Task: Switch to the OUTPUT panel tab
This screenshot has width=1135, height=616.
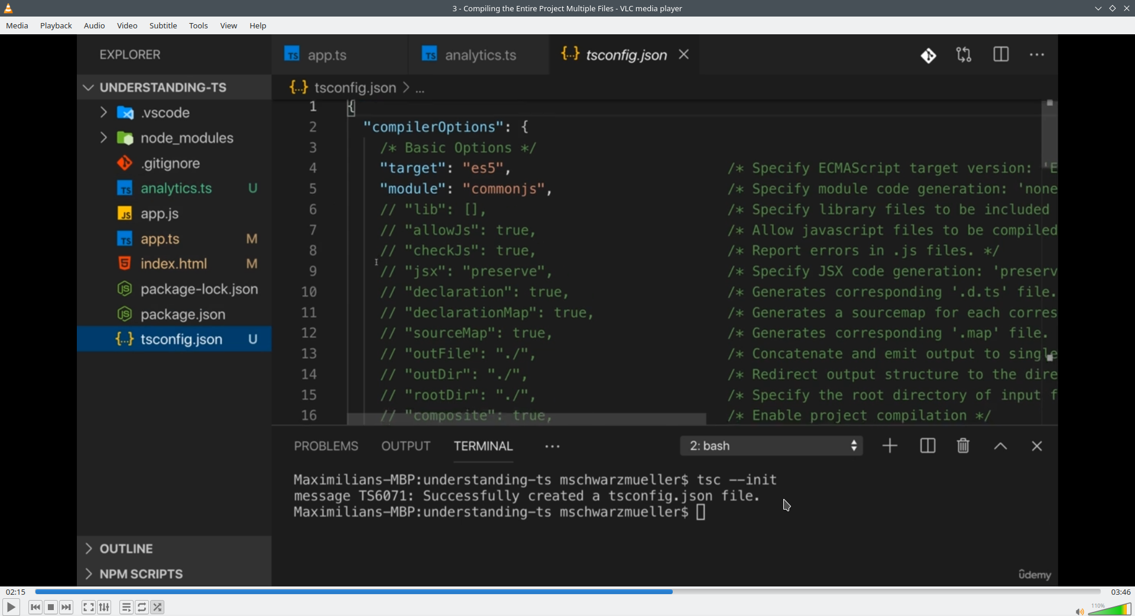Action: point(406,446)
